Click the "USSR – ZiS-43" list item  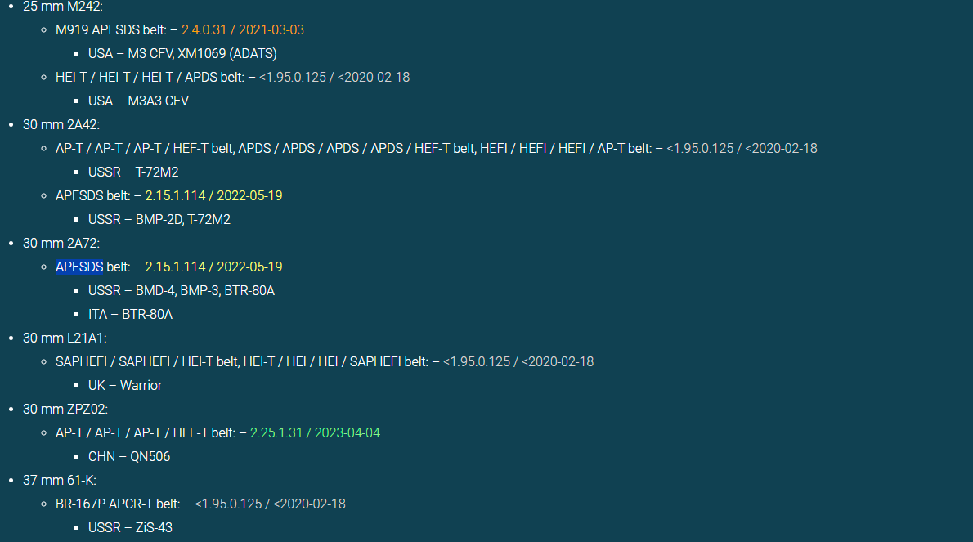(x=130, y=527)
